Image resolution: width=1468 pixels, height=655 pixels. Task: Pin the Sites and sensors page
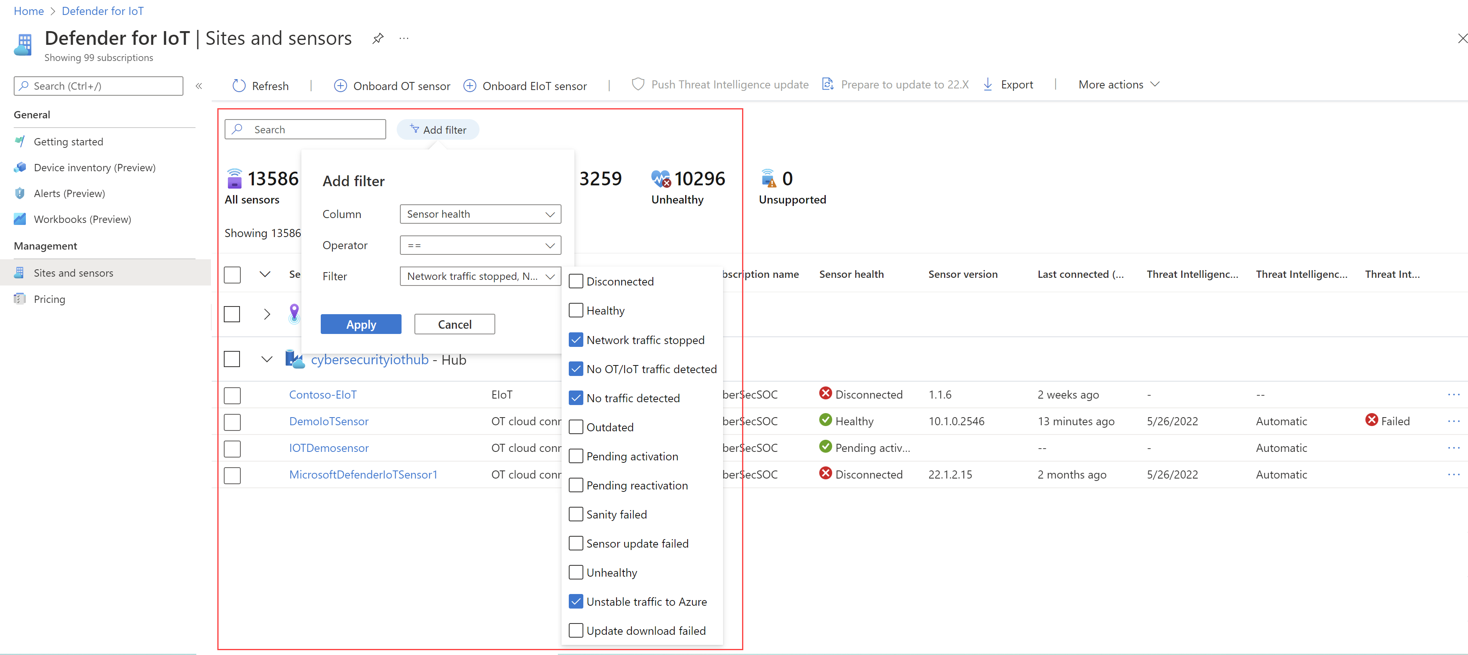point(377,39)
